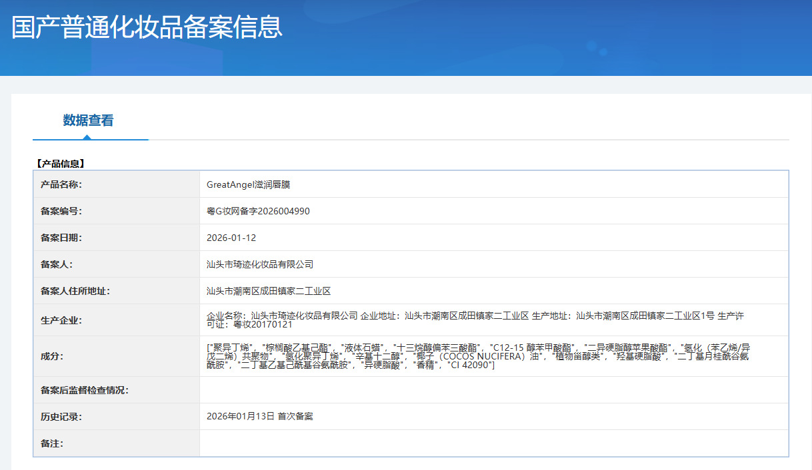Click the 备注 label cell
Screen dimensions: 812x470
pyautogui.click(x=117, y=443)
